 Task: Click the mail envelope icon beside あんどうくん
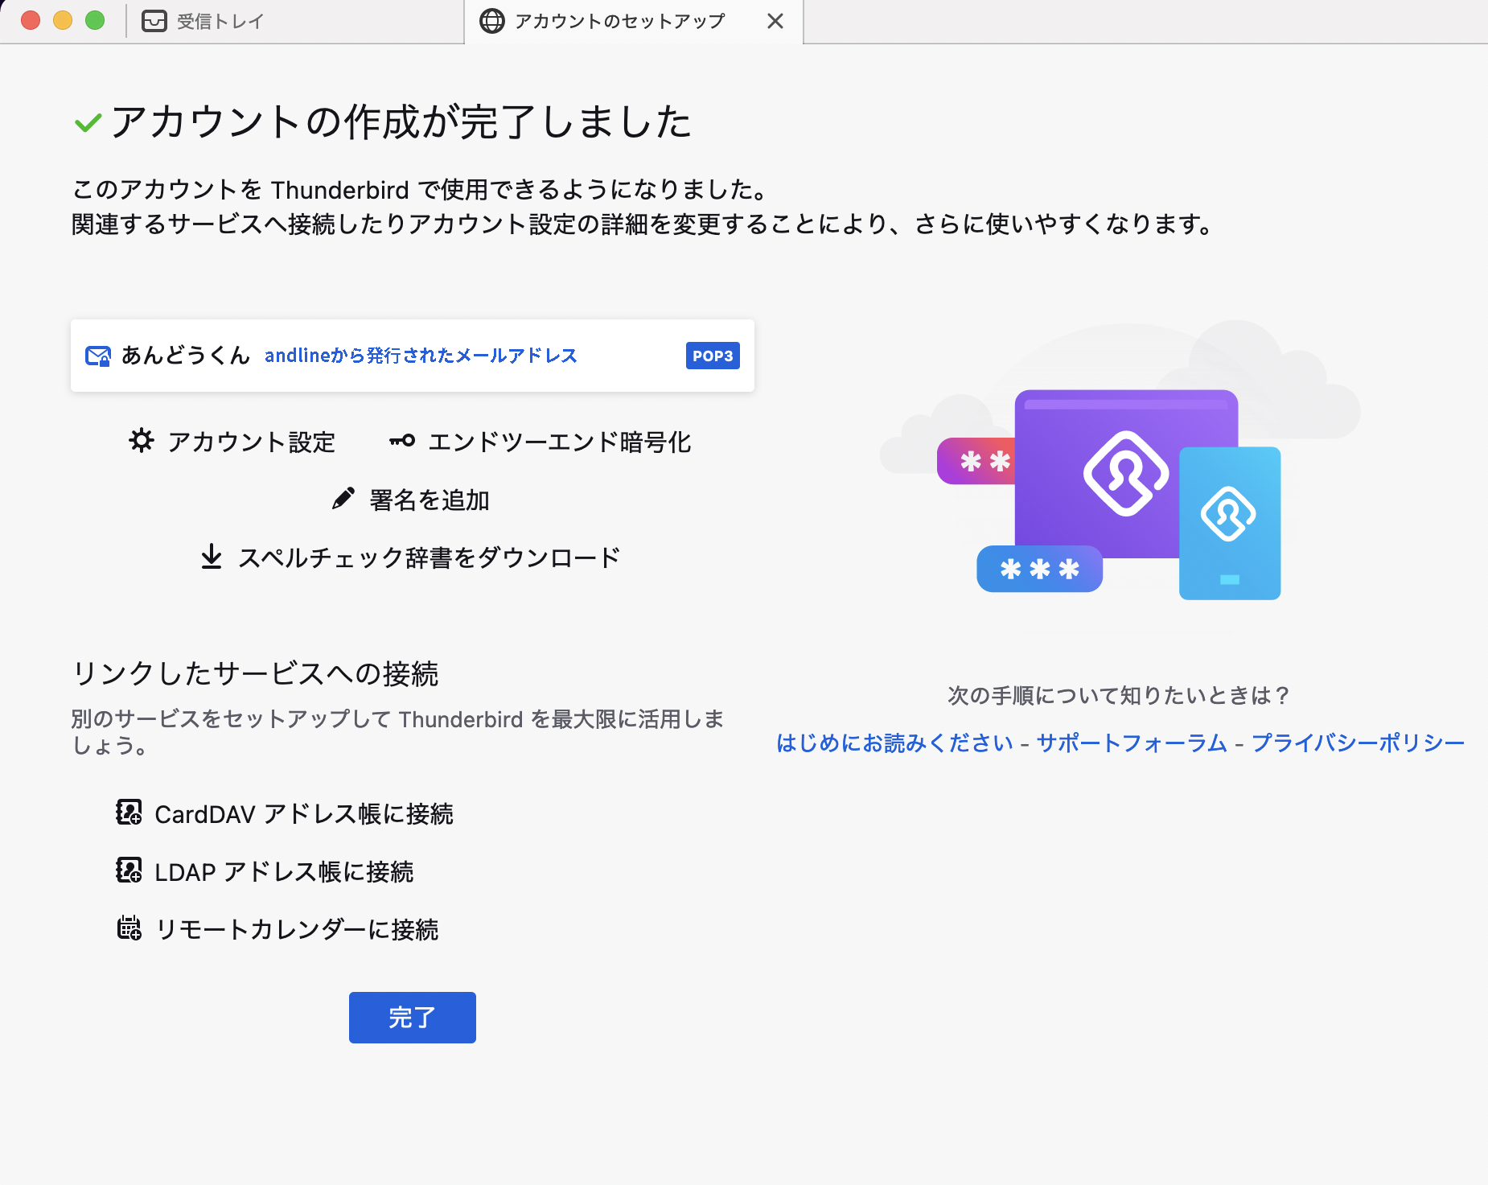98,356
